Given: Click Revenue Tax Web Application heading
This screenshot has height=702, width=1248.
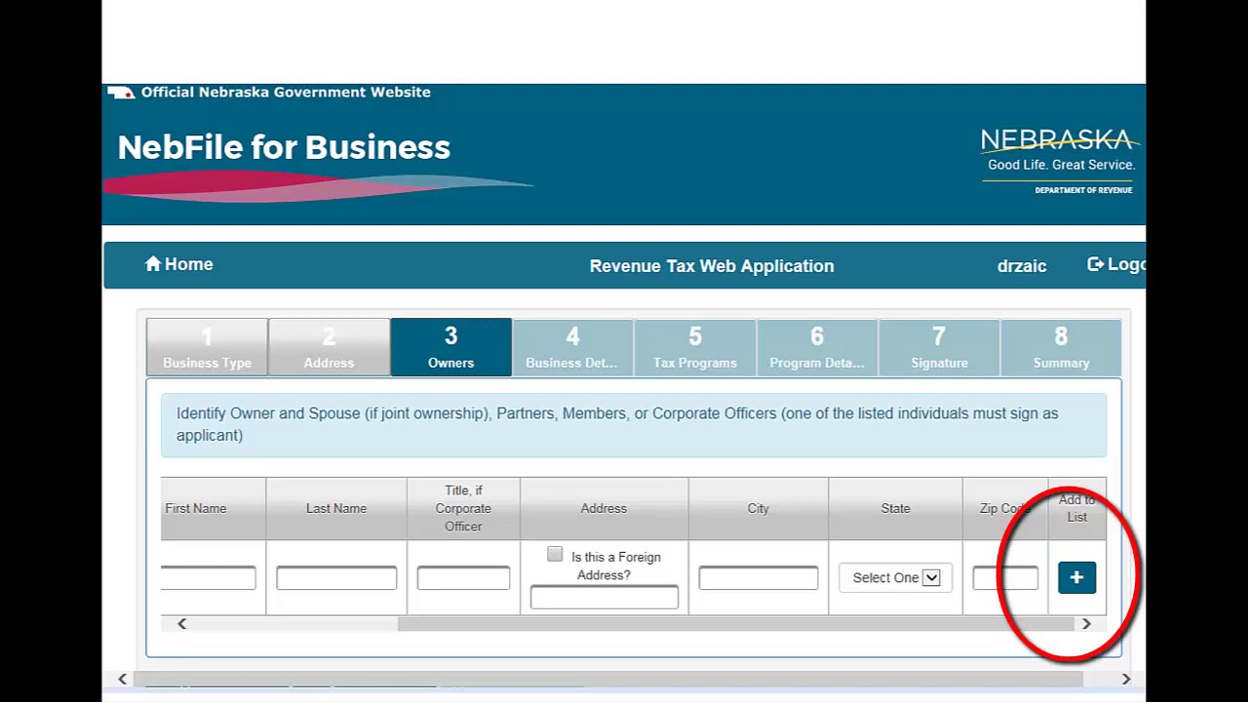Looking at the screenshot, I should (712, 266).
